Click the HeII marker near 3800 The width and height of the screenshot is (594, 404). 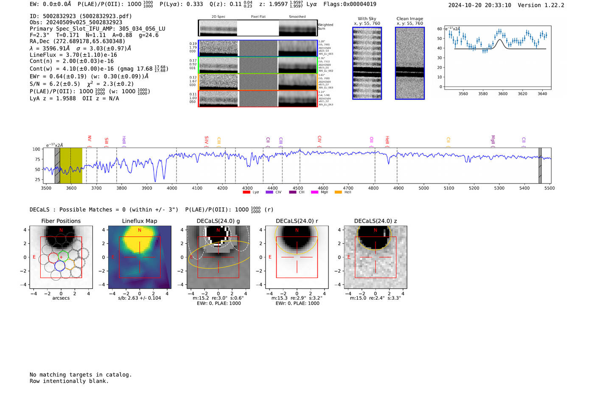coord(124,140)
